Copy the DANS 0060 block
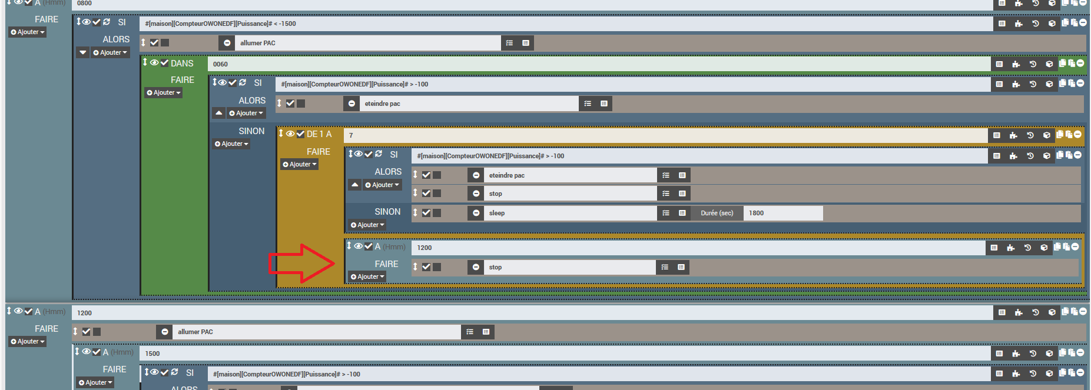 (1063, 63)
